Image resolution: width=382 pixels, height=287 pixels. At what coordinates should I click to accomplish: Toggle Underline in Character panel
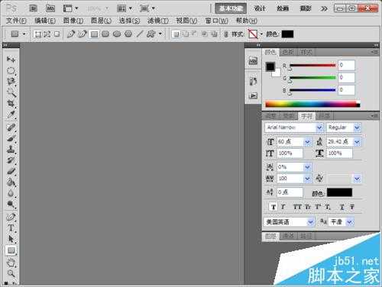342,207
